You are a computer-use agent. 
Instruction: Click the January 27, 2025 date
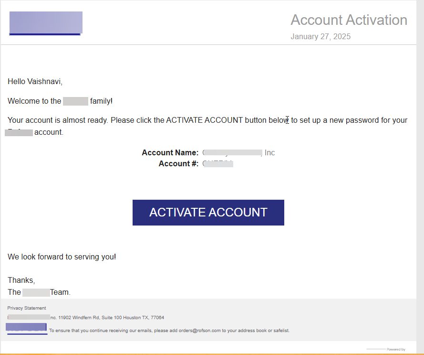coord(321,37)
